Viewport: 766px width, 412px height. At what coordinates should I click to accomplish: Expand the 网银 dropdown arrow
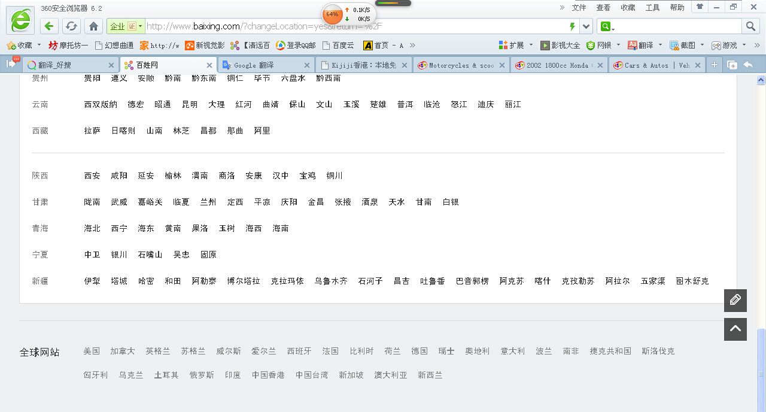(x=619, y=45)
